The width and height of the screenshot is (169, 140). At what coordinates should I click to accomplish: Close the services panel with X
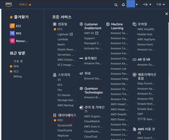point(167,14)
